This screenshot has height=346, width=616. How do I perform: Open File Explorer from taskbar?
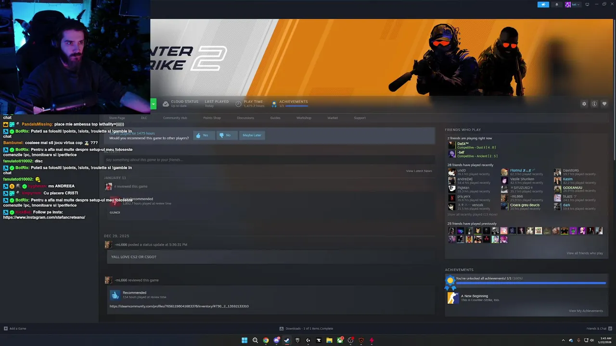tap(329, 340)
